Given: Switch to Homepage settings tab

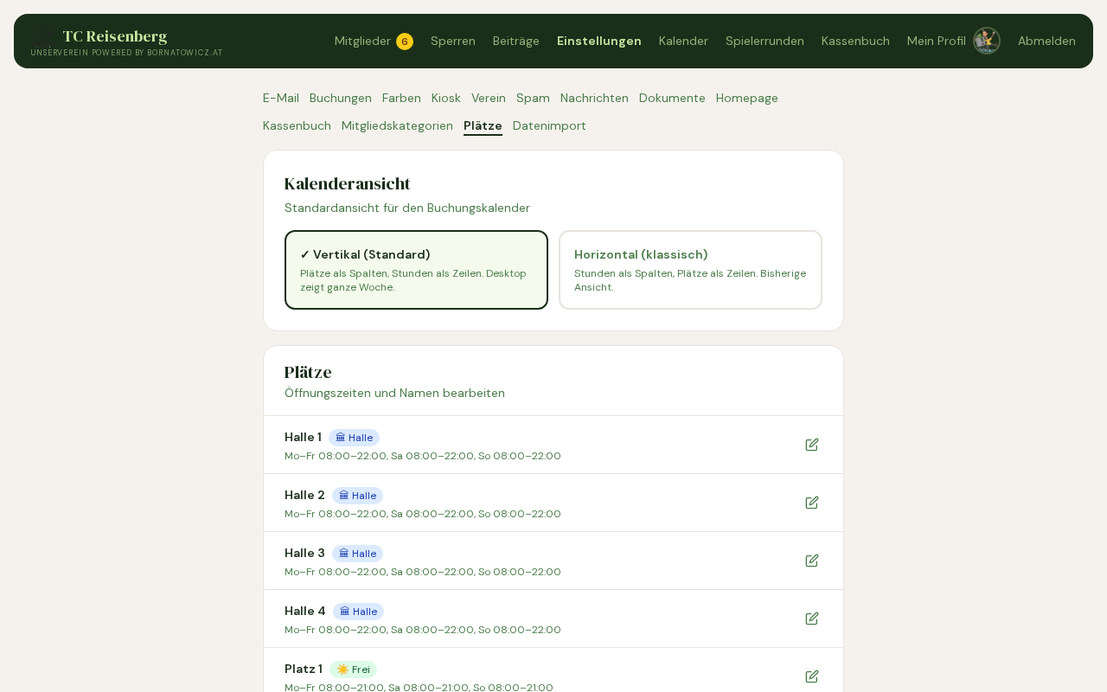Looking at the screenshot, I should pyautogui.click(x=747, y=98).
